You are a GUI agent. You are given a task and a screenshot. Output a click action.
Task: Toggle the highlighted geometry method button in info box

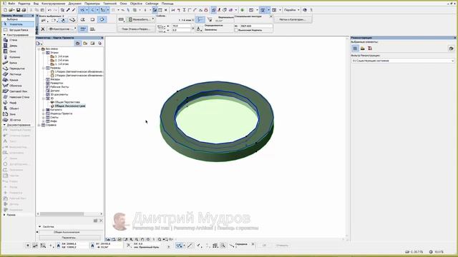click(102, 19)
